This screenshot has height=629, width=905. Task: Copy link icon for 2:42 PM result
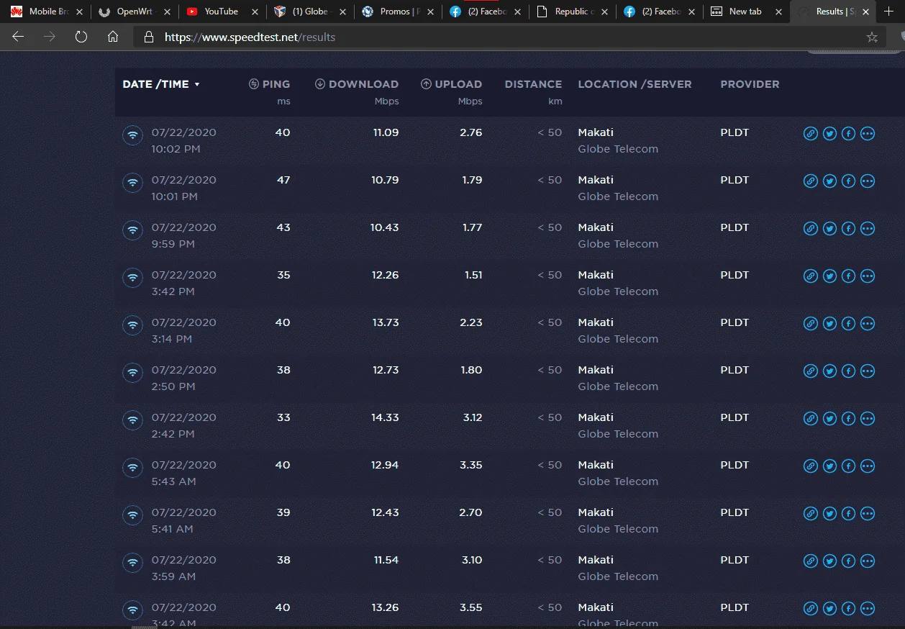coord(810,419)
